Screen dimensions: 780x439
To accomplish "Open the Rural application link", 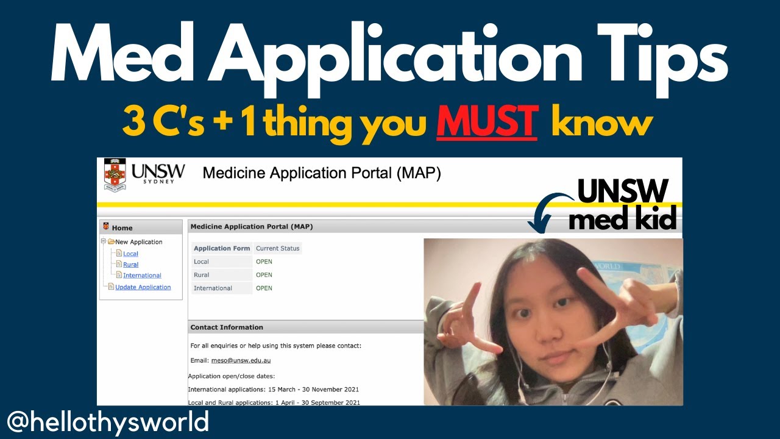I will click(130, 265).
